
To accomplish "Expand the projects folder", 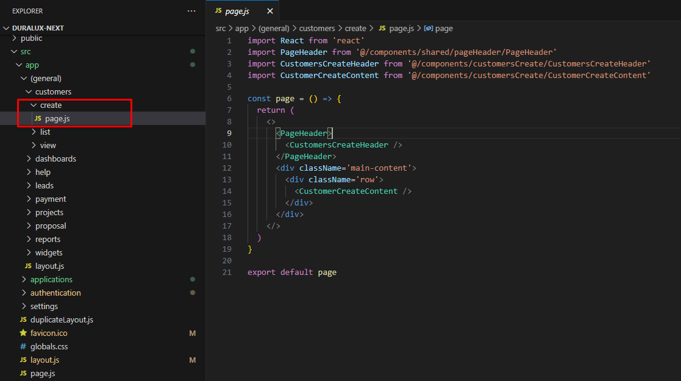I will click(49, 212).
